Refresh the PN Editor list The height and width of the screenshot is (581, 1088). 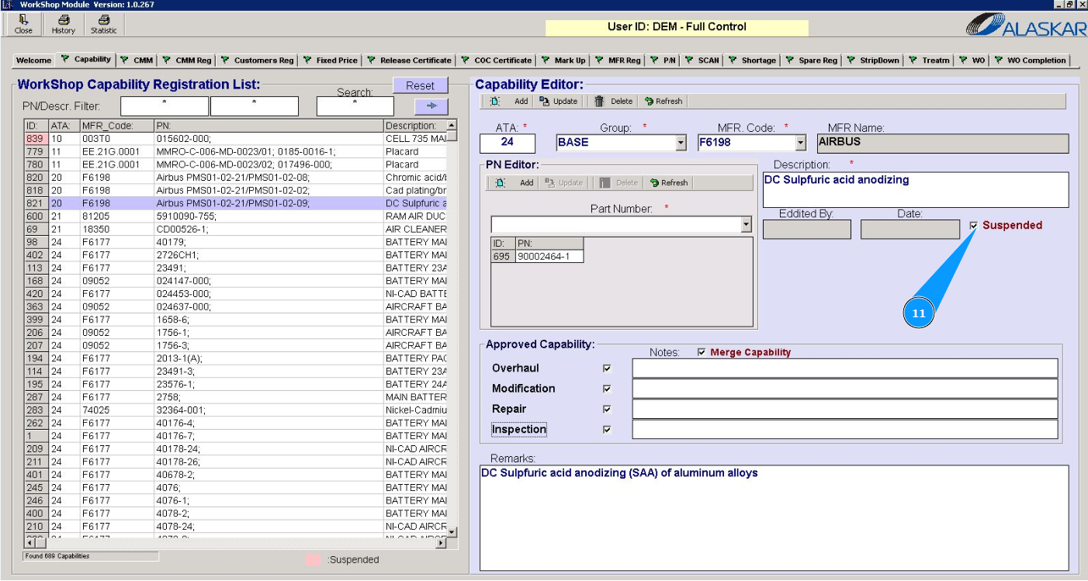(x=670, y=183)
